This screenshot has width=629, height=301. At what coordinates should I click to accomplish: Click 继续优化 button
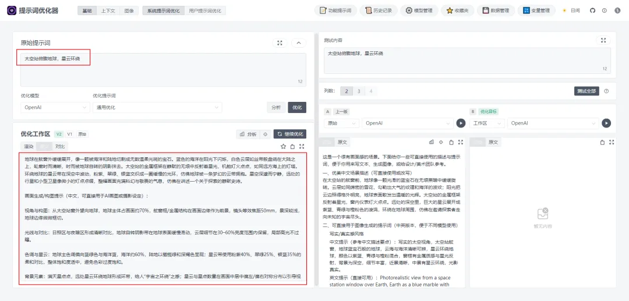290,134
